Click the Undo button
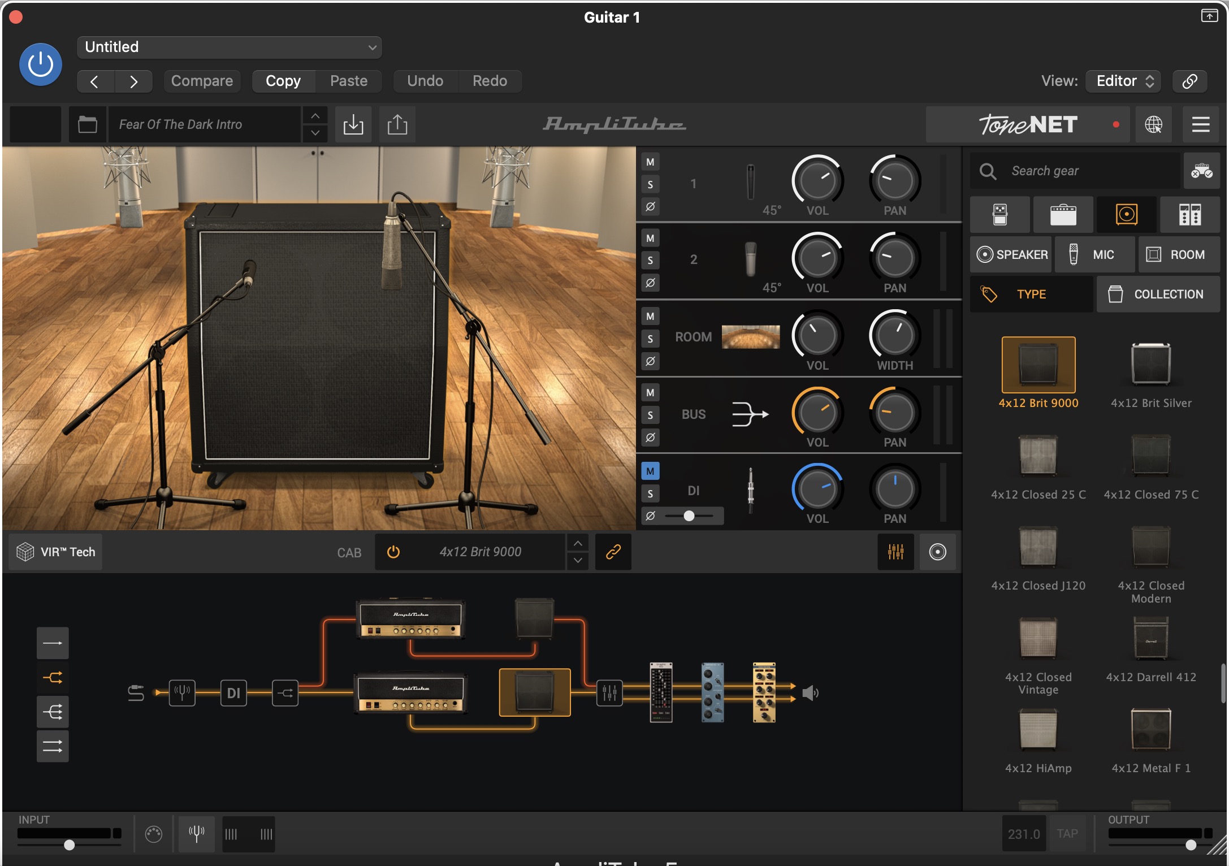This screenshot has height=866, width=1229. pyautogui.click(x=425, y=81)
